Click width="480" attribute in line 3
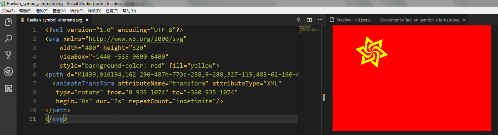Image resolution: width=498 pixels, height=135 pixels. [79, 48]
